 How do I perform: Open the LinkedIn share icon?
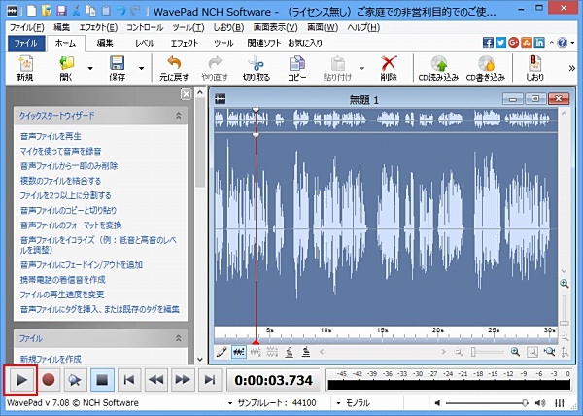point(539,43)
